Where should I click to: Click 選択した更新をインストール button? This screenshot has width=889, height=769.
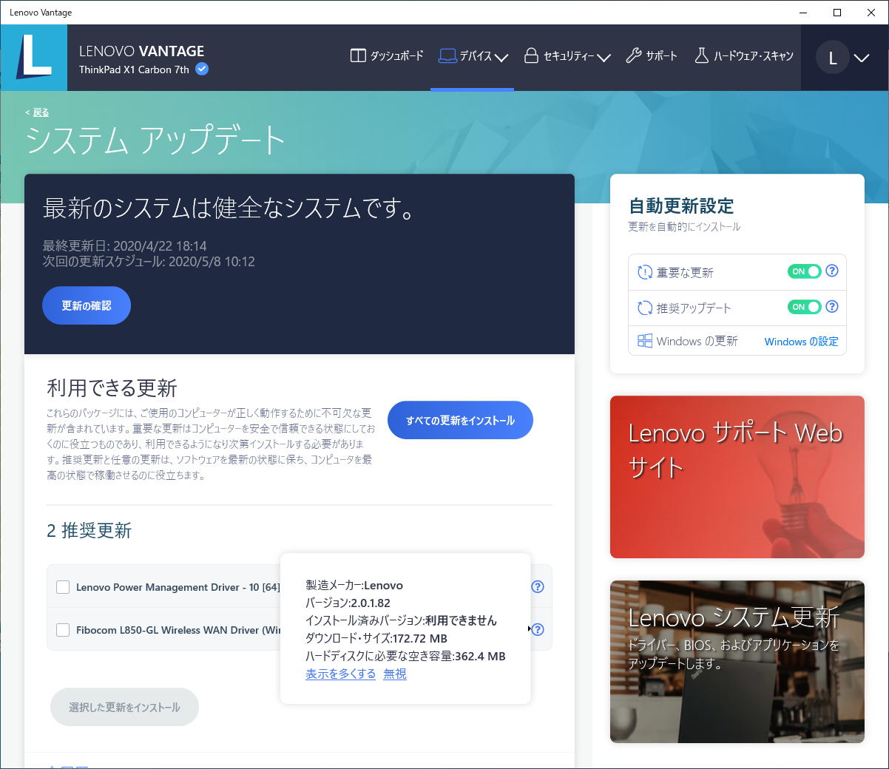pyautogui.click(x=124, y=707)
